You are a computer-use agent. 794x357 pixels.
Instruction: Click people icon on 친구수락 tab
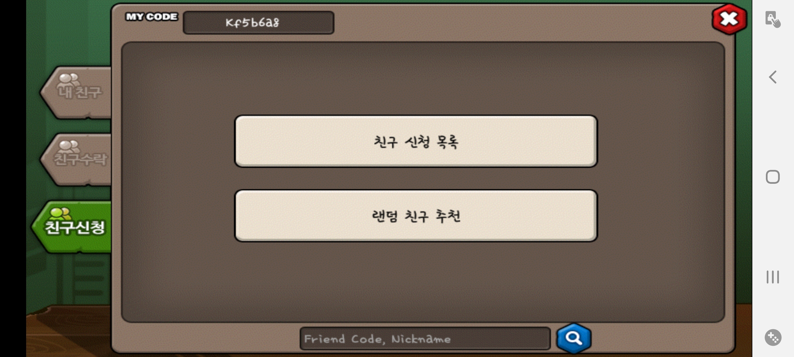point(68,147)
